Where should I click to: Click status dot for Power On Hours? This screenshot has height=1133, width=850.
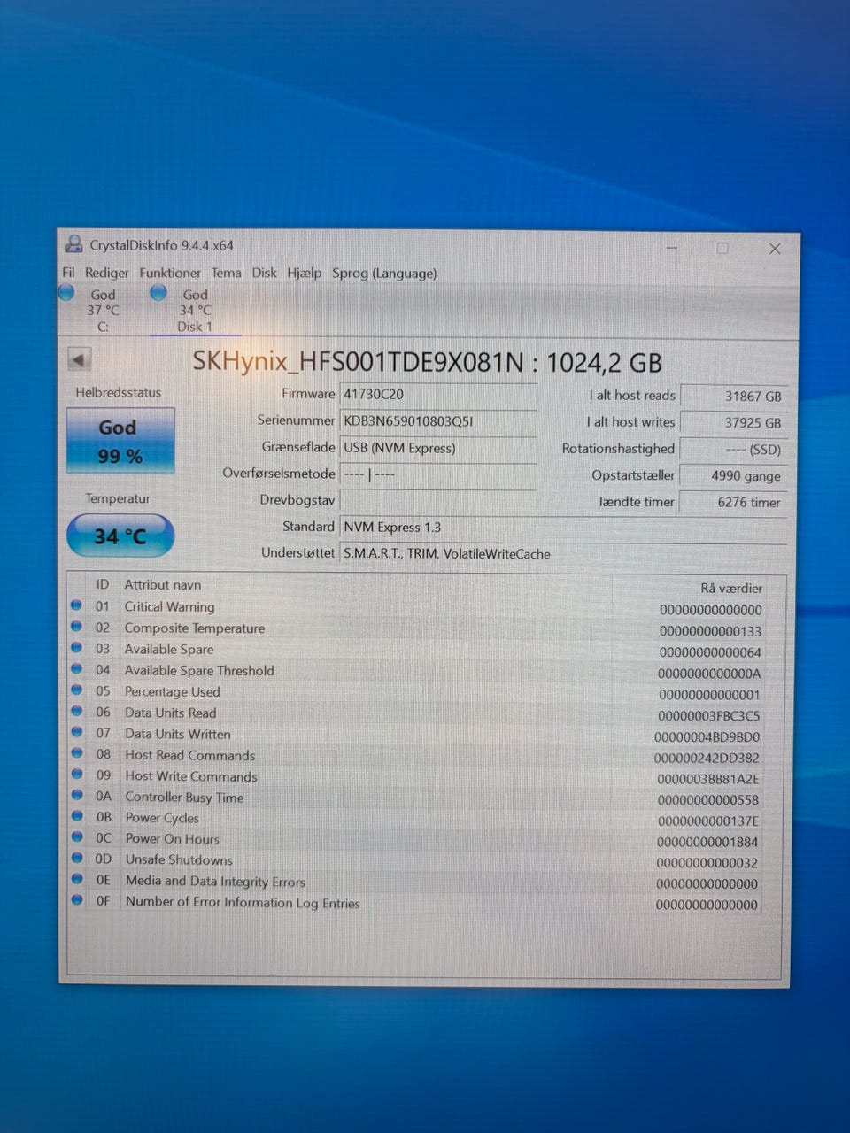(77, 837)
